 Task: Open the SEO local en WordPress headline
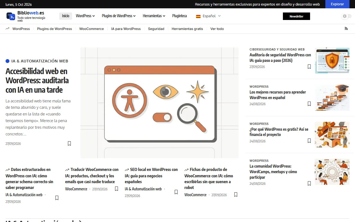coord(151,175)
